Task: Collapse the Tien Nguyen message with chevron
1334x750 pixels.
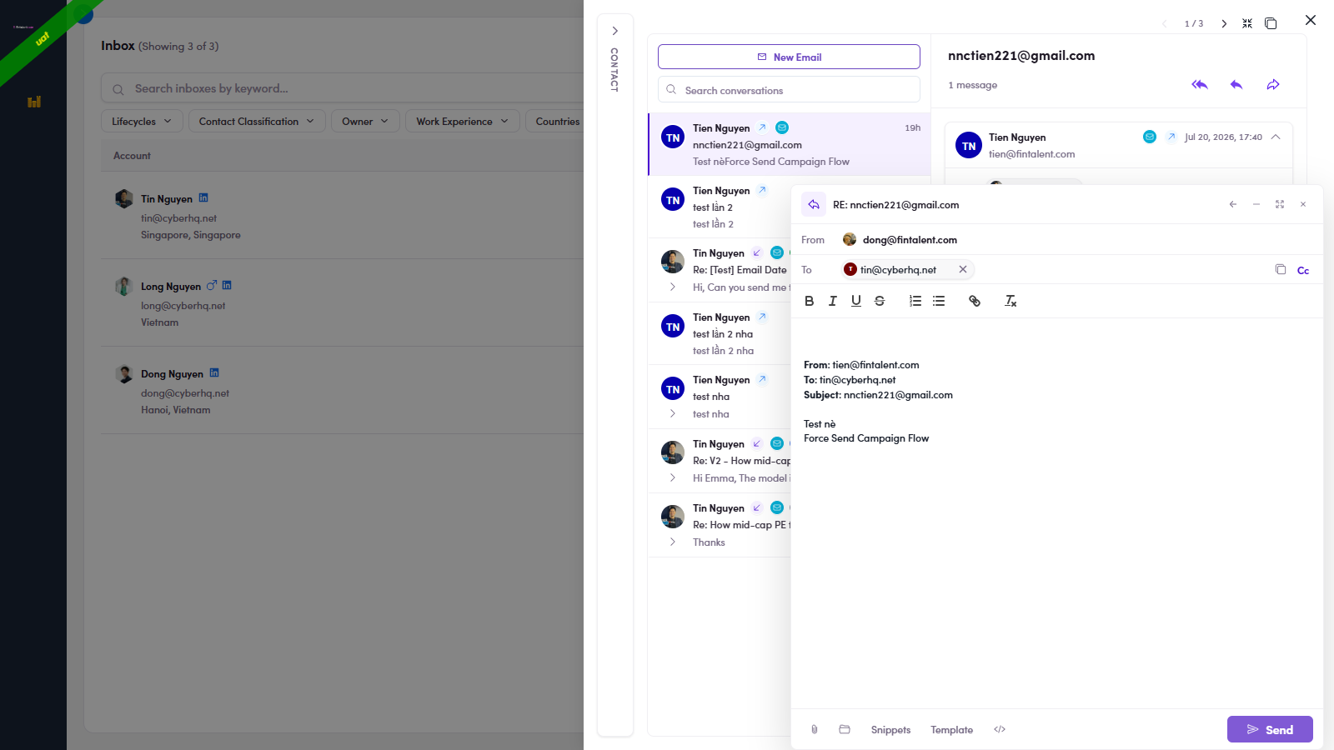Action: pyautogui.click(x=1276, y=137)
